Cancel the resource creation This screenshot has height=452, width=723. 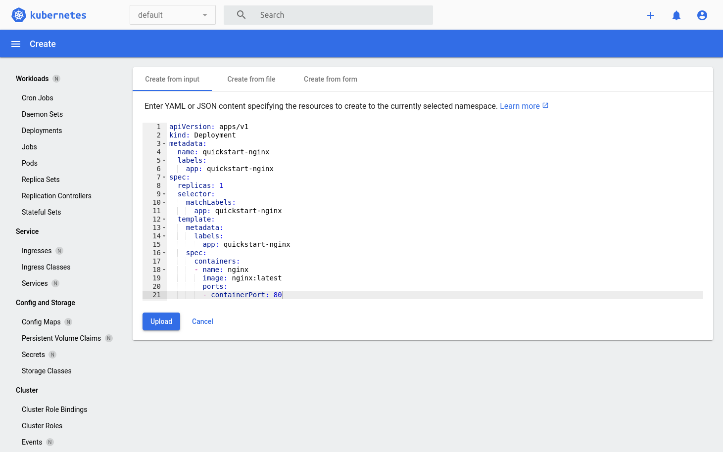[x=202, y=321]
